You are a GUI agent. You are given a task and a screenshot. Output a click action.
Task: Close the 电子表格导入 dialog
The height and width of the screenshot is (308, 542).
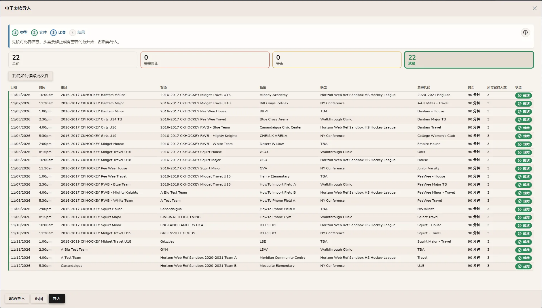[535, 8]
